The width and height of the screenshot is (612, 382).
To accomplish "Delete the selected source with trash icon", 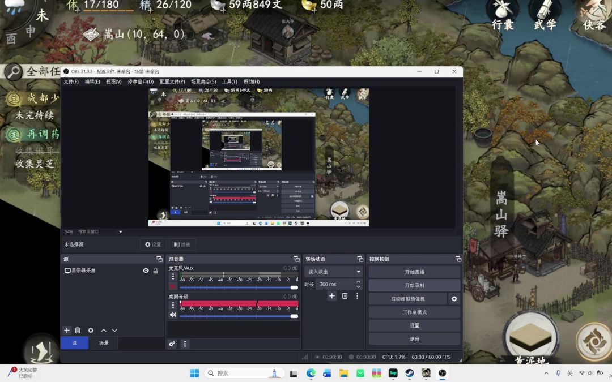I will coord(78,331).
